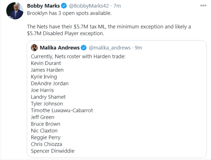Image resolution: width=211 pixels, height=160 pixels.
Task: Click the @malika_andrews handle
Action: tap(110, 48)
